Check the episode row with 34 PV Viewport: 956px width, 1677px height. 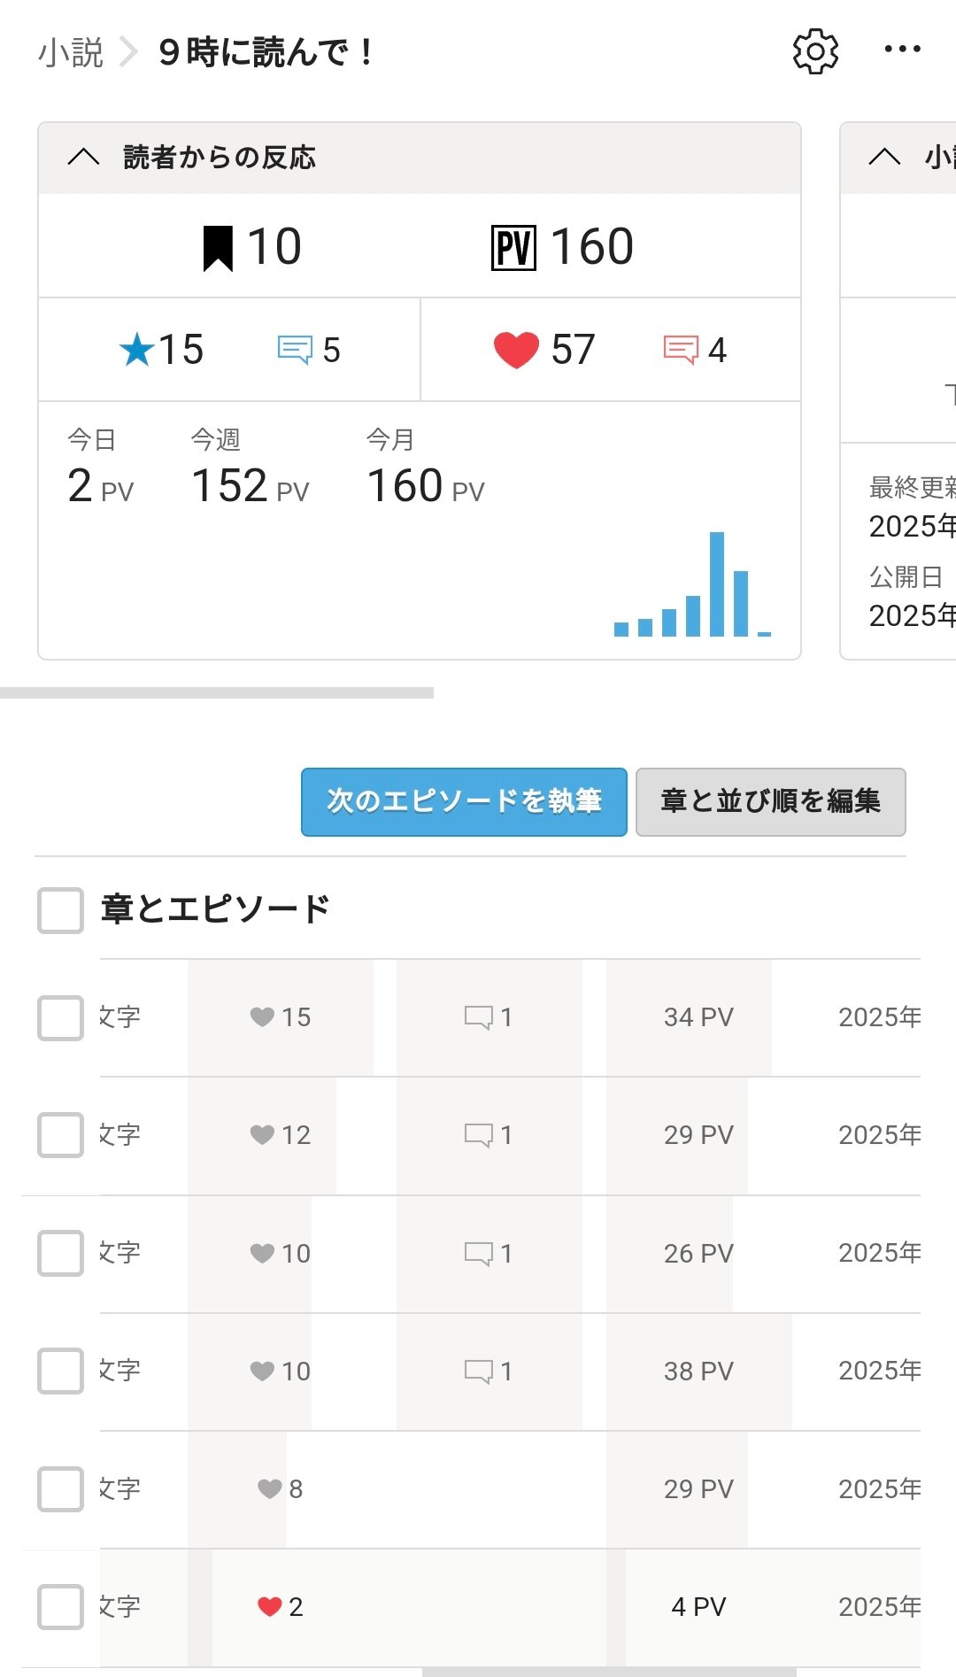click(x=60, y=1017)
